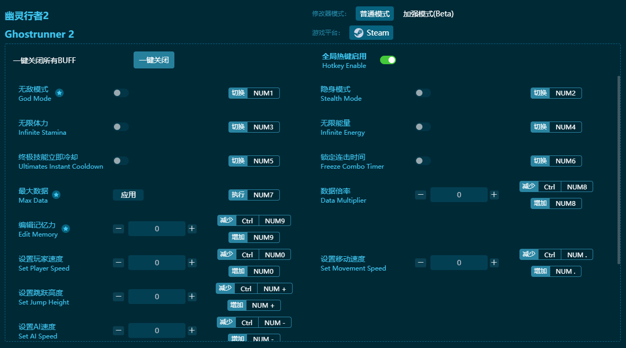This screenshot has height=348, width=626.
Task: Increase Set Player Speed value
Action: pyautogui.click(x=192, y=263)
